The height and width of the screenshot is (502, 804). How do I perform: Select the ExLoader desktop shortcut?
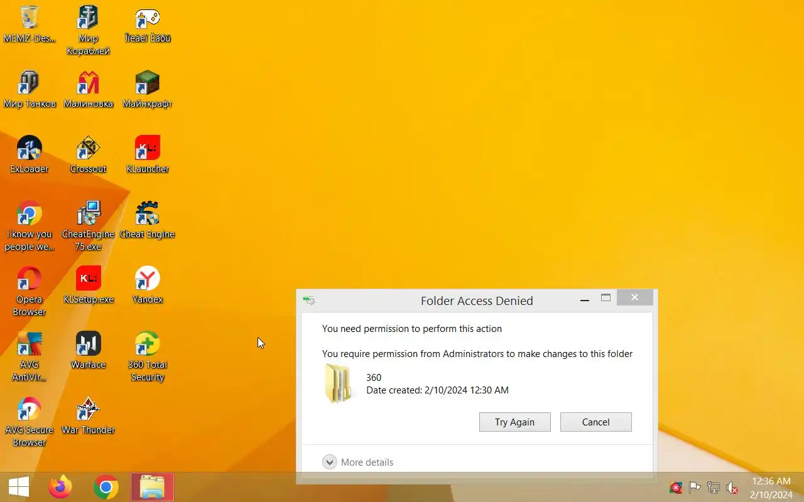point(29,155)
